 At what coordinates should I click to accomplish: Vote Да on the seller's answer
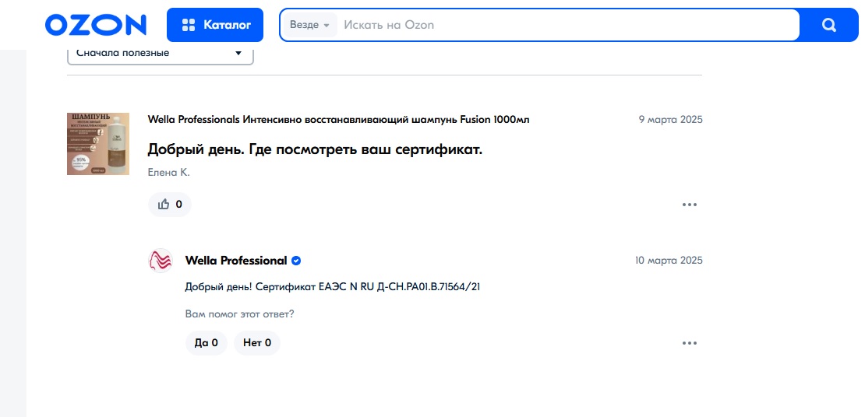tap(207, 342)
